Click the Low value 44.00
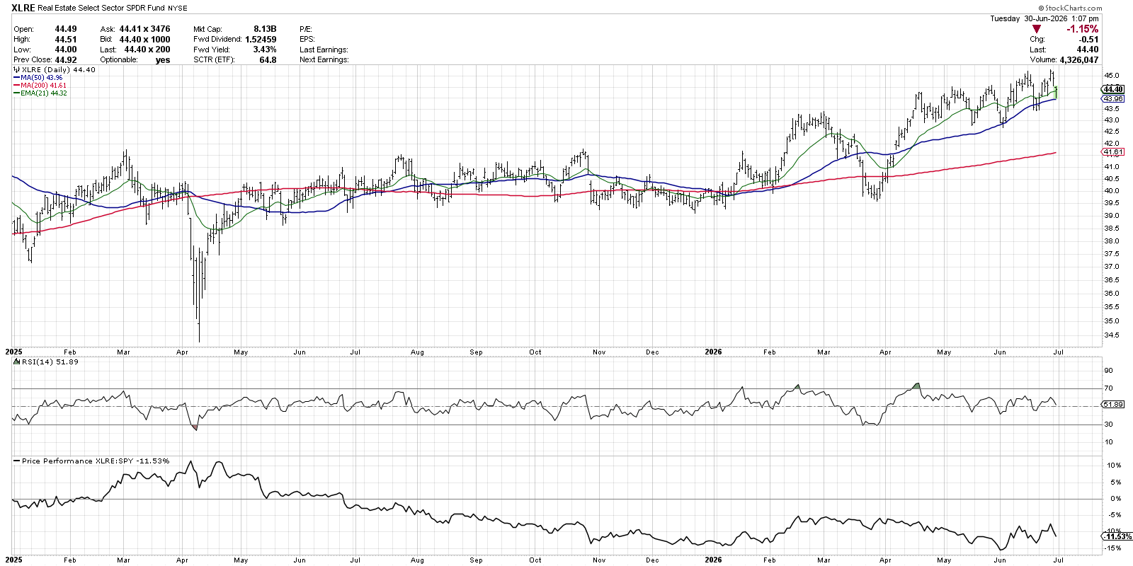The height and width of the screenshot is (566, 1133). click(x=66, y=50)
